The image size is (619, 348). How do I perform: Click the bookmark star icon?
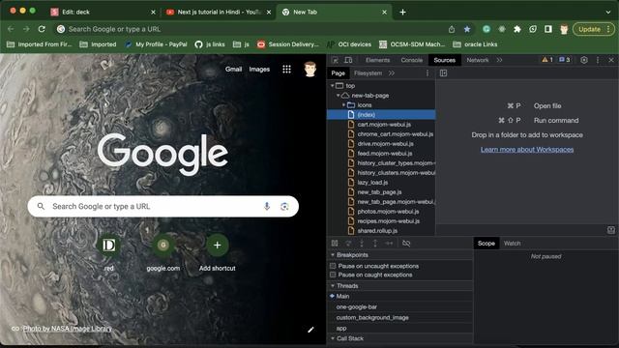click(x=467, y=29)
